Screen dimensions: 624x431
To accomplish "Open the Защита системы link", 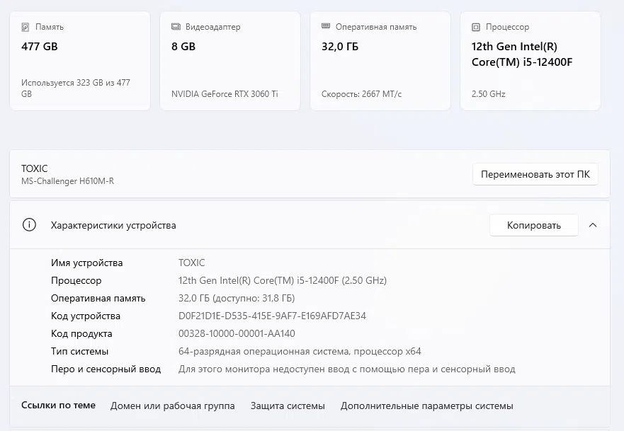I will [x=288, y=406].
